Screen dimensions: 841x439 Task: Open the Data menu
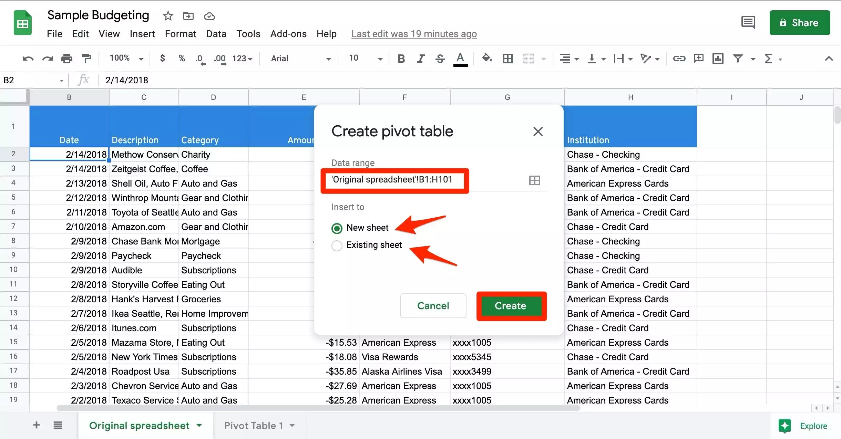click(x=216, y=34)
